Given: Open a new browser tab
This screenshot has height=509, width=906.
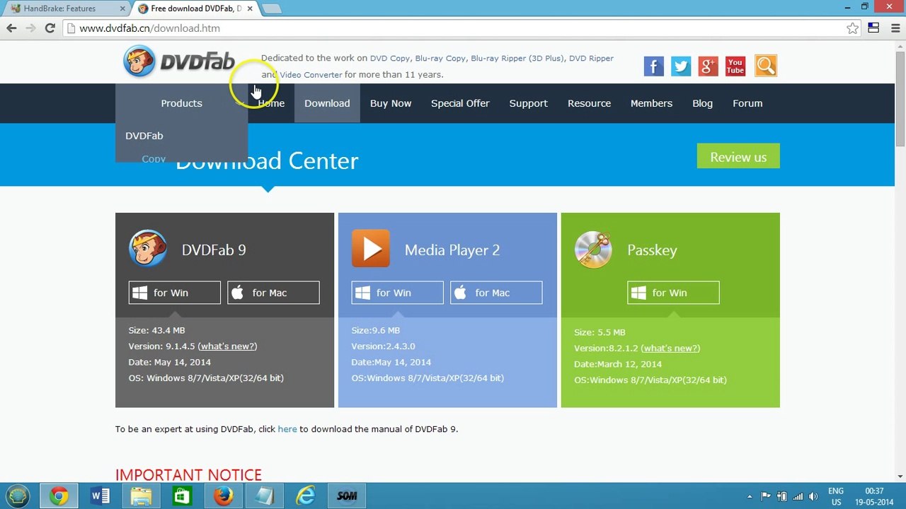Looking at the screenshot, I should tap(272, 8).
